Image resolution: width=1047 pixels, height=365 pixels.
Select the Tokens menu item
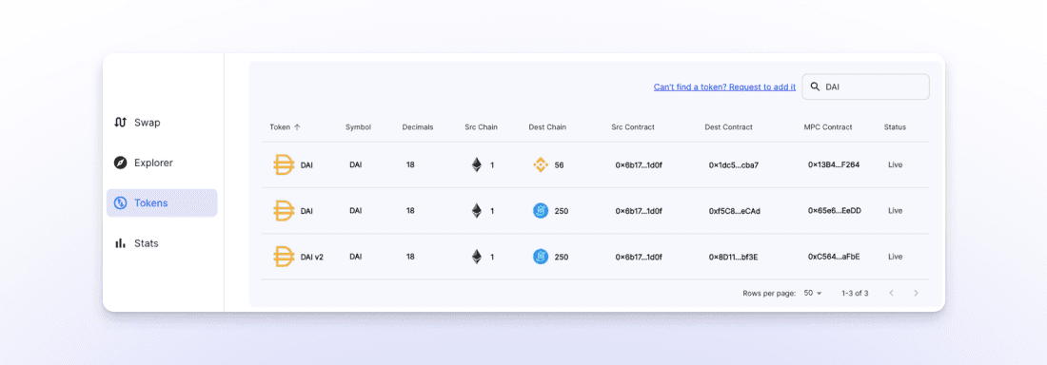(x=162, y=202)
